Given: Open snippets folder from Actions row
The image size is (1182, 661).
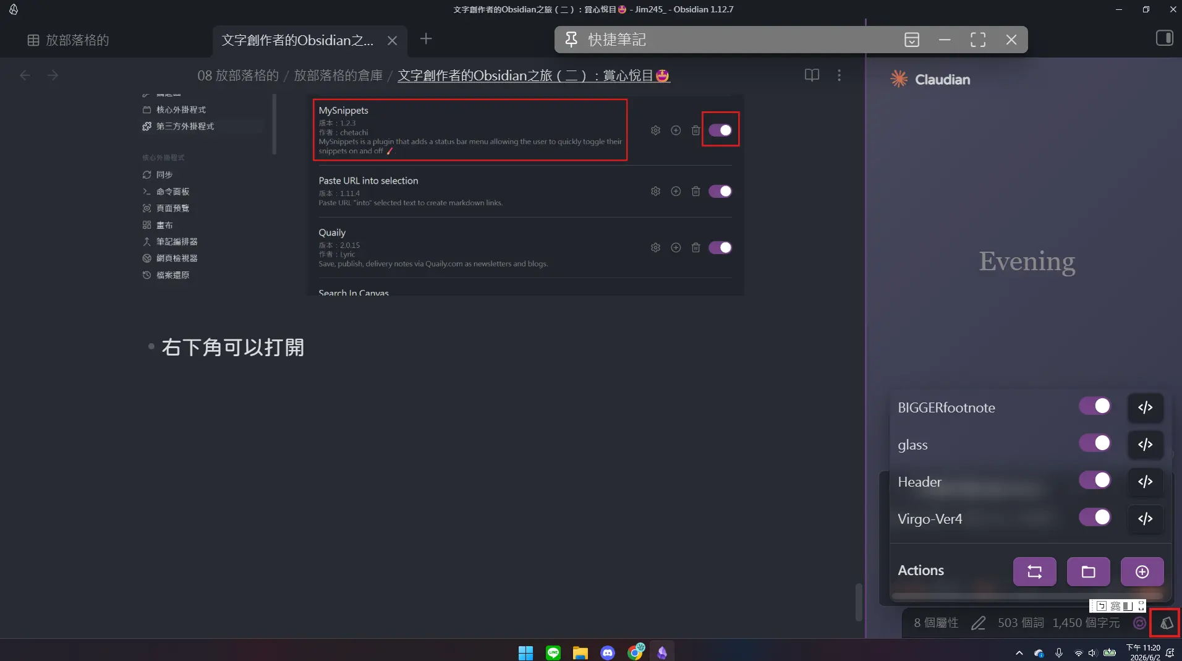Looking at the screenshot, I should point(1089,572).
